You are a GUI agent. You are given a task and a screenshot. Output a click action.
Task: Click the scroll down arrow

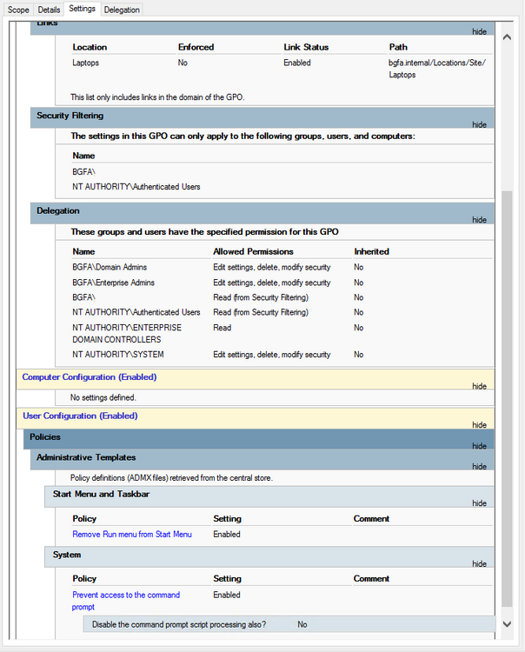(x=507, y=623)
